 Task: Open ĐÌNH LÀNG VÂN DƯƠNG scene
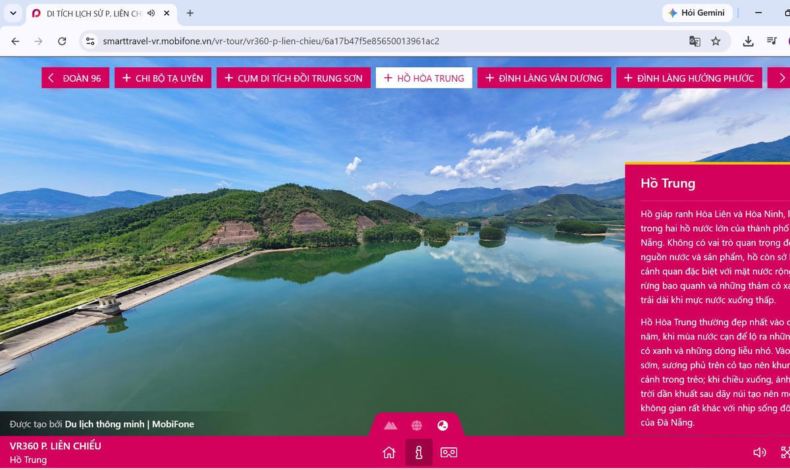tap(544, 78)
